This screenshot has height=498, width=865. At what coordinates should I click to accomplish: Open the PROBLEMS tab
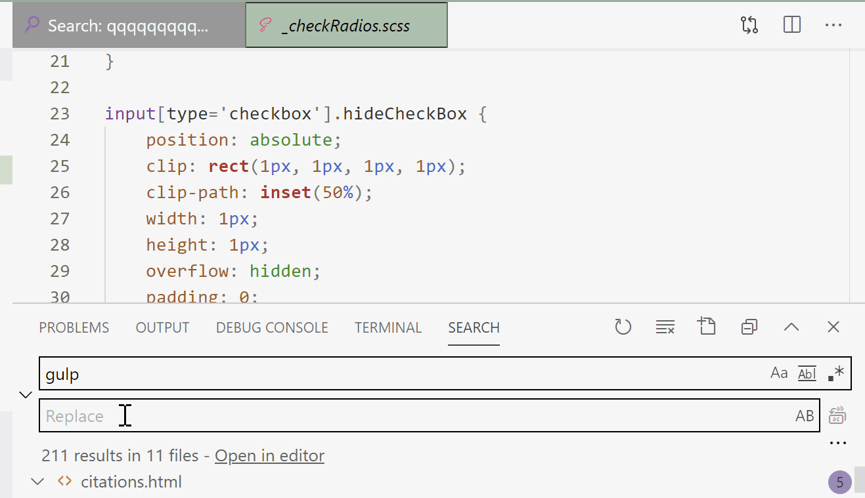click(74, 327)
